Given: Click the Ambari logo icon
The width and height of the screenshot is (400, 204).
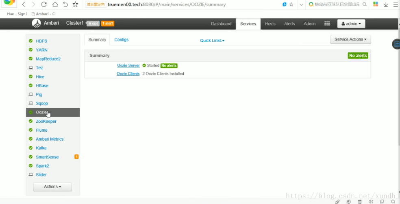Looking at the screenshot, I should pos(36,24).
